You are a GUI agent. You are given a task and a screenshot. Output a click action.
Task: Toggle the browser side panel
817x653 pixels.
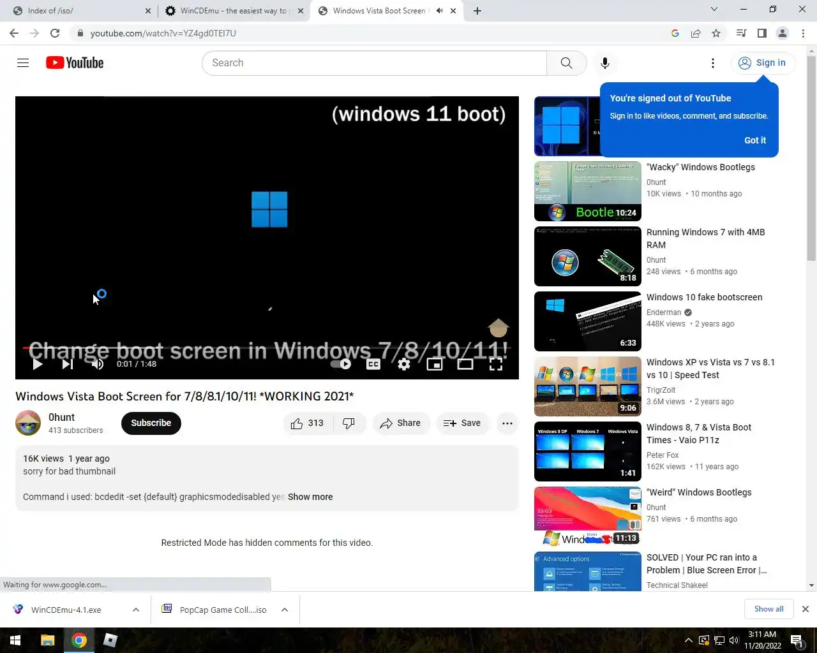[761, 33]
